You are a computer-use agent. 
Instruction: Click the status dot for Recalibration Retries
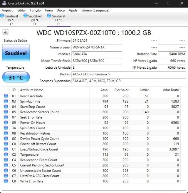click(6, 133)
